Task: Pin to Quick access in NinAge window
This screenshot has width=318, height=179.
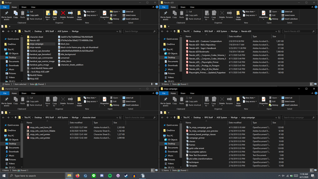Action: click(7, 15)
